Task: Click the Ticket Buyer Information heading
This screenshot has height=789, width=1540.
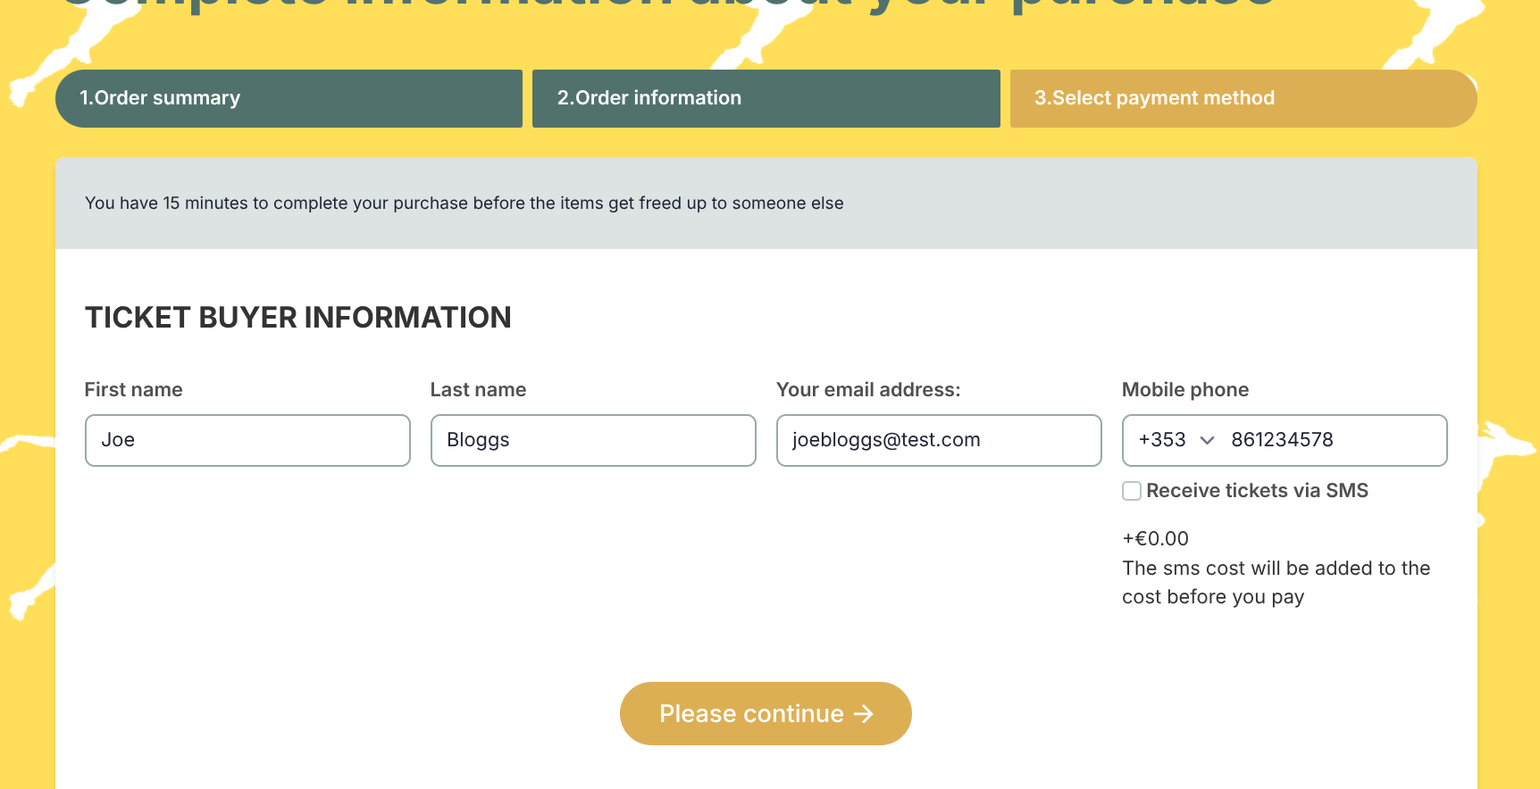Action: 297,318
